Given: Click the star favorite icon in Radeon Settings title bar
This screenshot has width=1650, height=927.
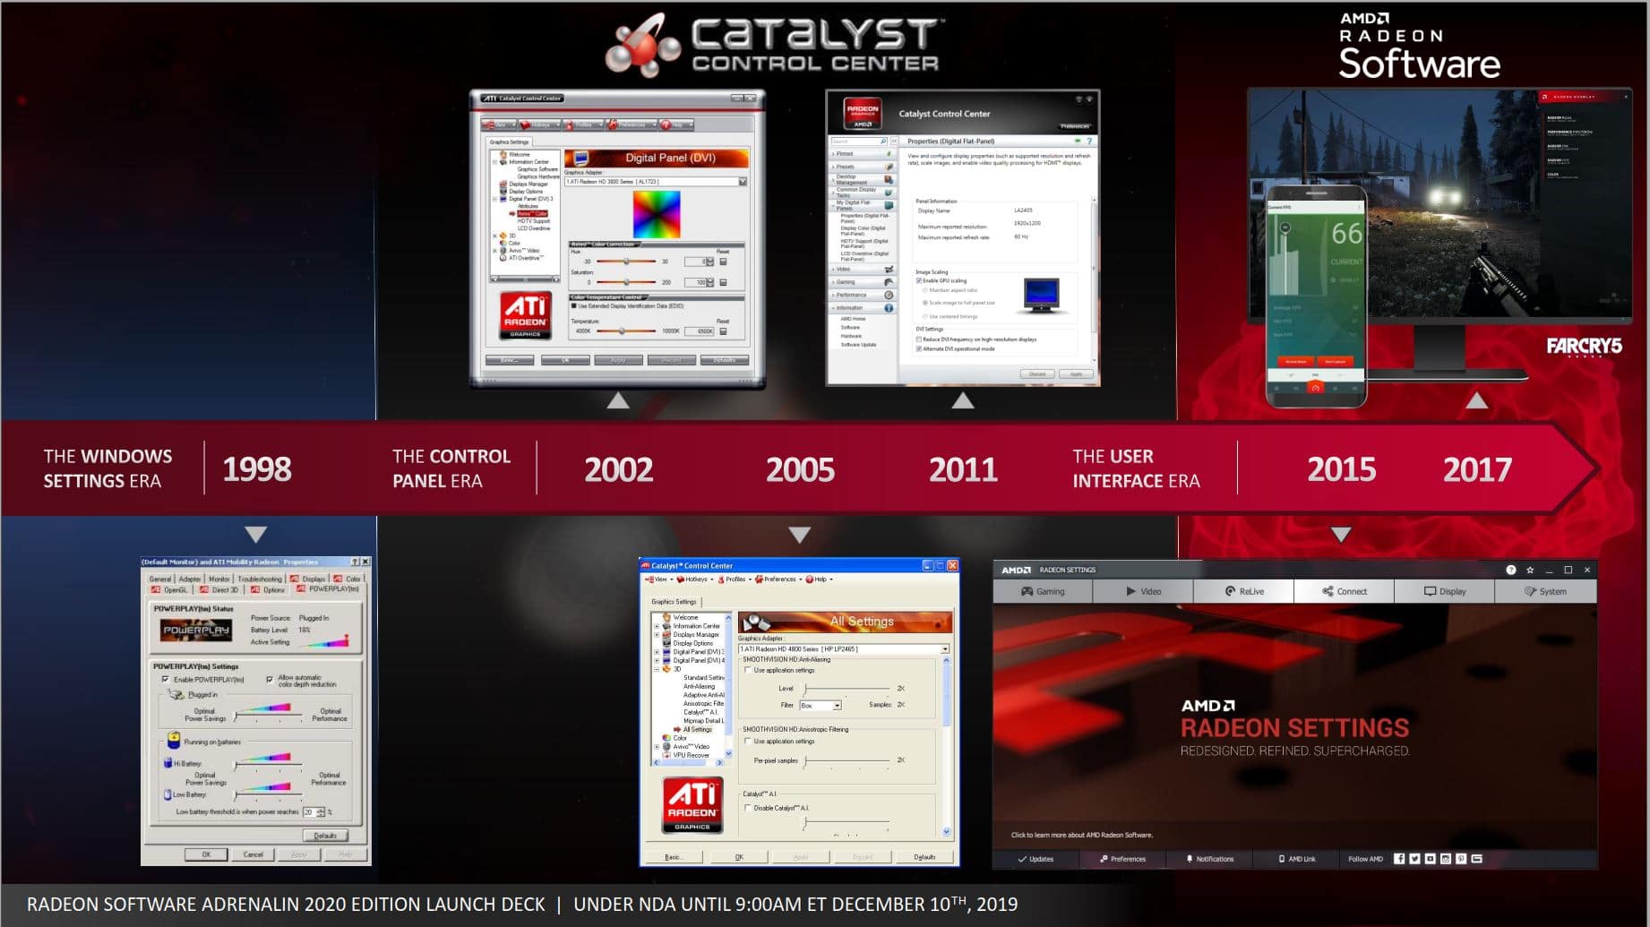Looking at the screenshot, I should coord(1530,570).
